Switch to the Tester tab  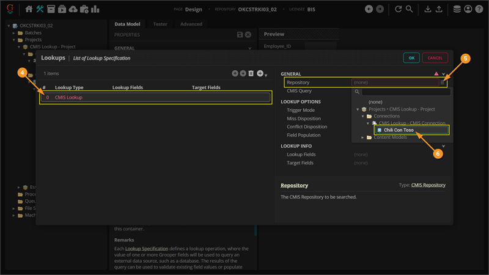pyautogui.click(x=160, y=24)
